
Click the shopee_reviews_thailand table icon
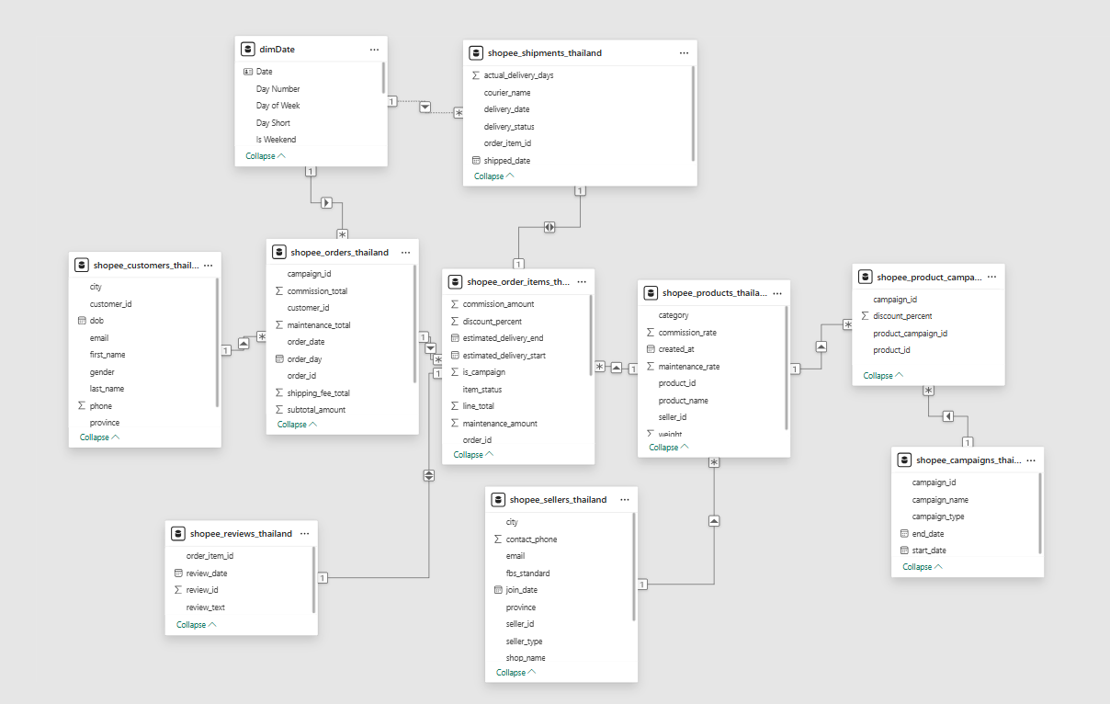(x=178, y=533)
